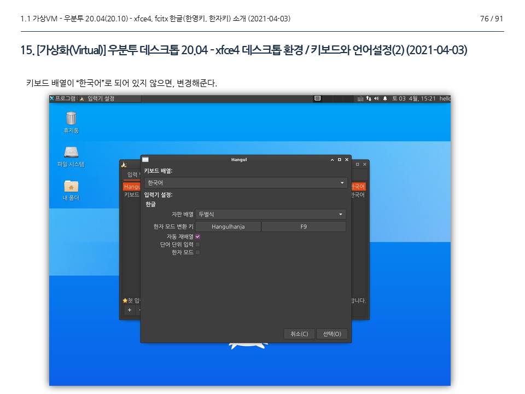
Task: Click the Hangul dialog title bar
Action: click(239, 159)
